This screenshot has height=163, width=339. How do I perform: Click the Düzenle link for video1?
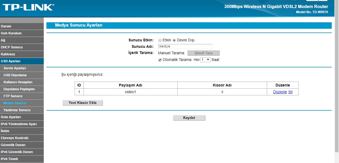click(x=280, y=92)
